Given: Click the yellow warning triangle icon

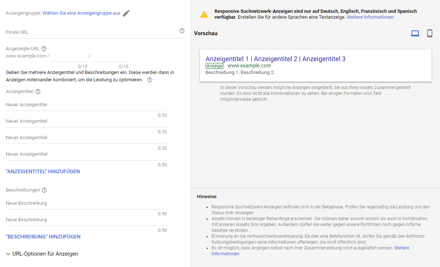Looking at the screenshot, I should pos(204,15).
